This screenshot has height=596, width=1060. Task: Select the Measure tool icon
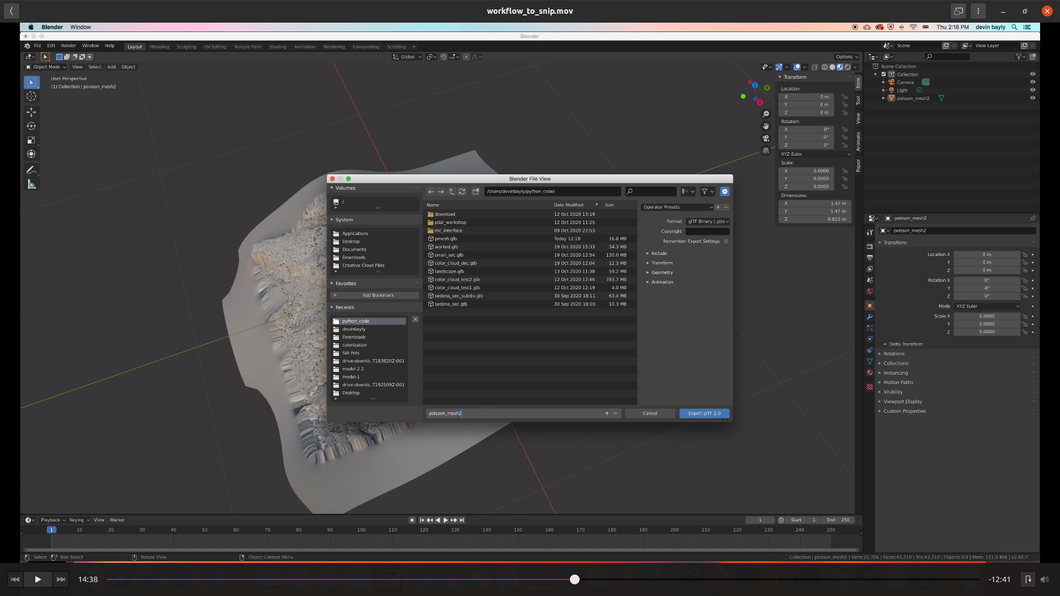31,185
